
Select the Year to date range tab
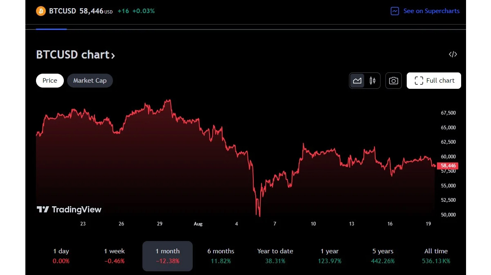(275, 256)
